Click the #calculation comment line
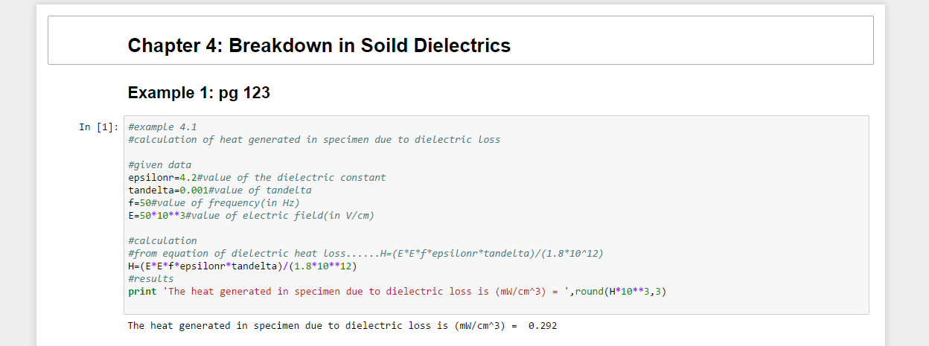929x346 pixels. [x=162, y=240]
